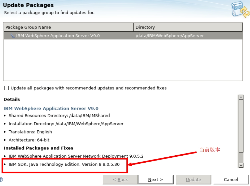The image size is (250, 186).
Task: Sort by Package Group Name column header
Action: point(69,27)
